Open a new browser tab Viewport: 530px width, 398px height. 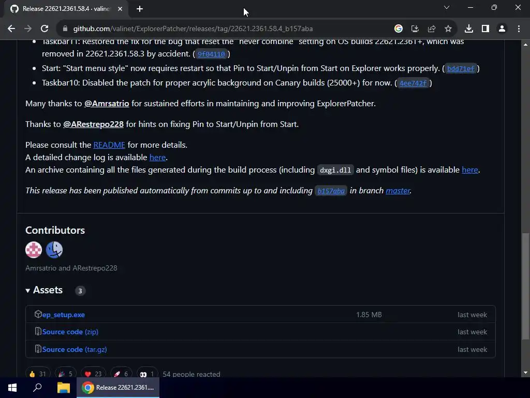[140, 9]
